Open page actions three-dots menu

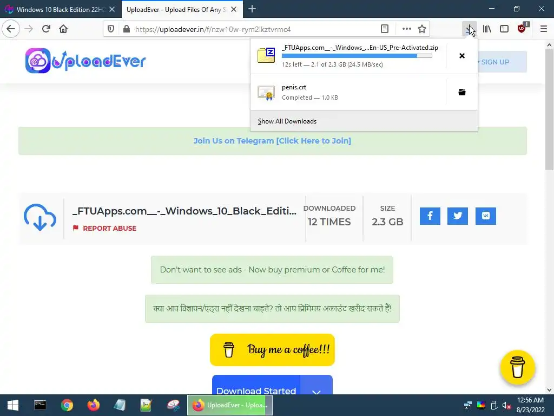point(407,29)
